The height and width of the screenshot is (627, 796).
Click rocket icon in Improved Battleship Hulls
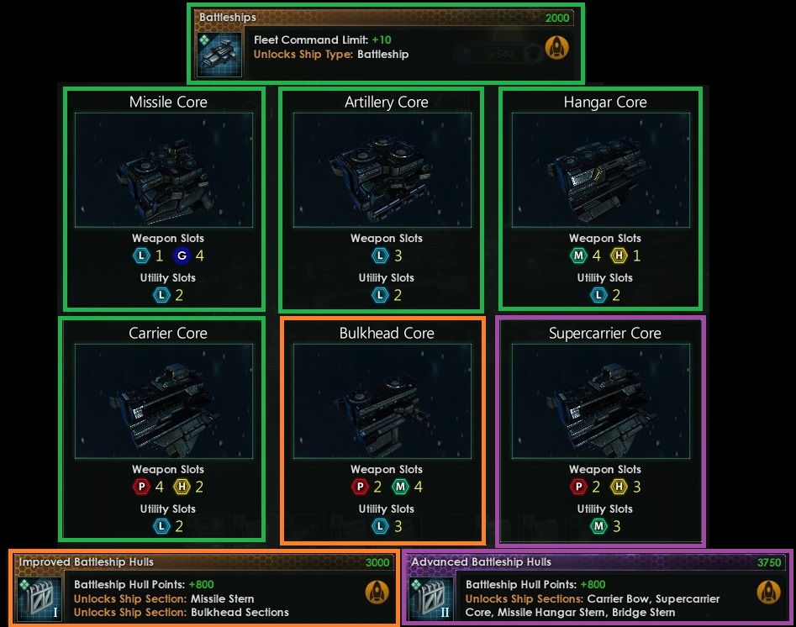pyautogui.click(x=377, y=592)
